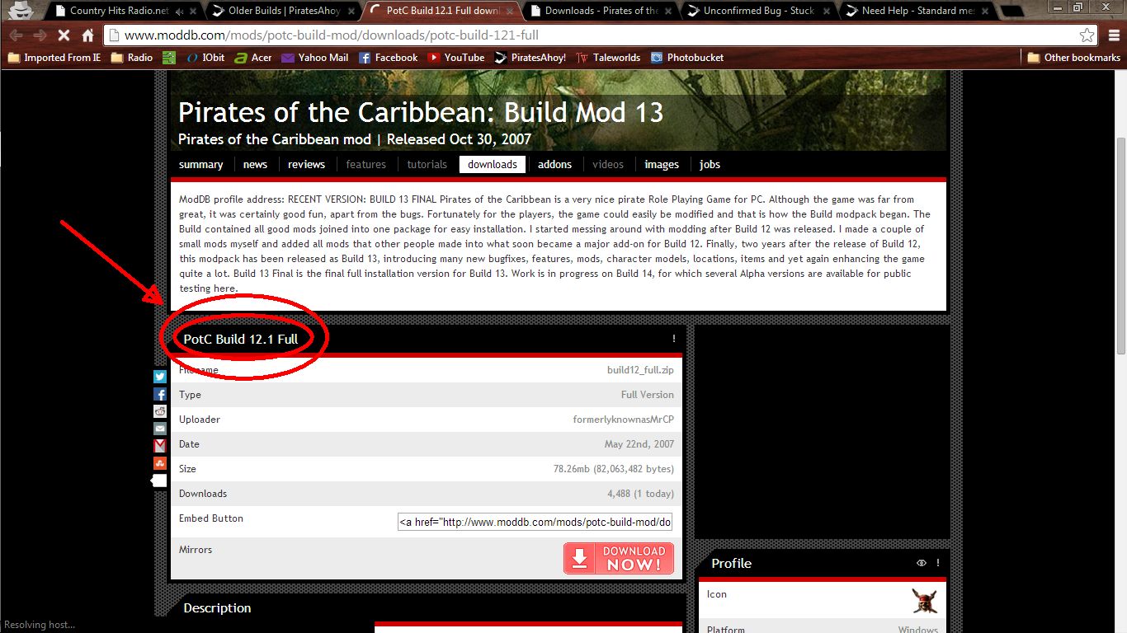
Task: Click the report icon in Profile panel header
Action: (x=938, y=563)
